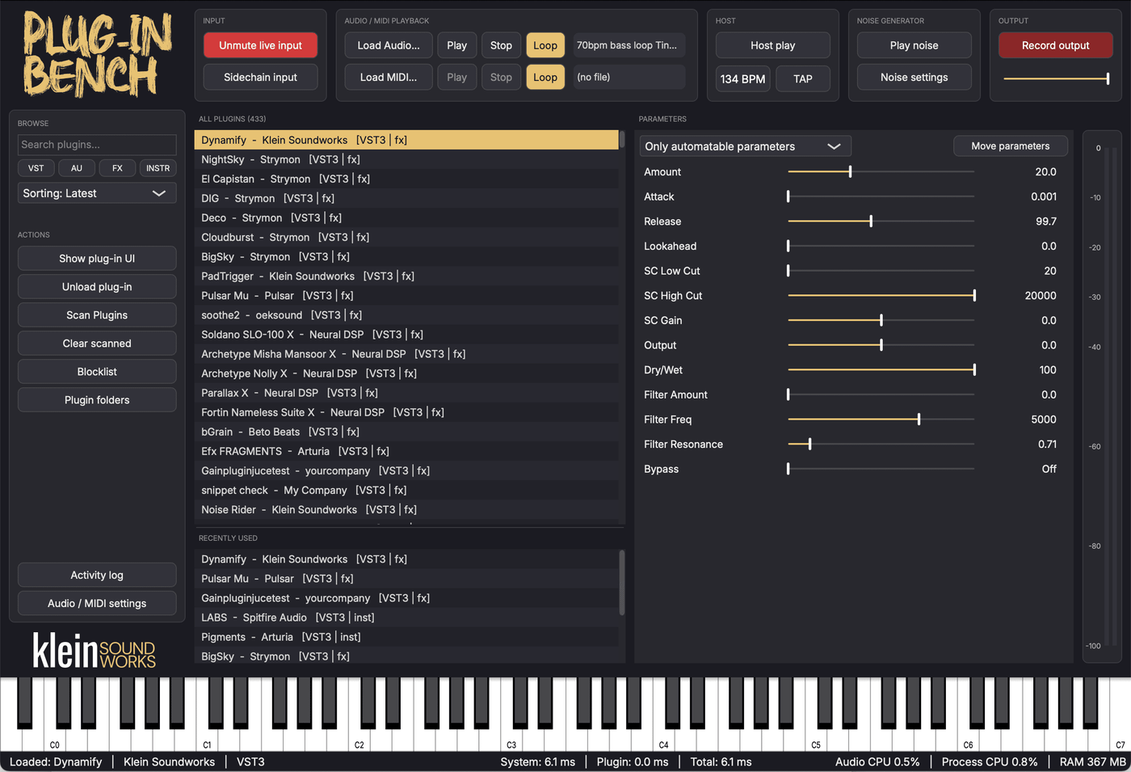Select Deco - Strymon plugin
Image resolution: width=1131 pixels, height=772 pixels.
(406, 217)
